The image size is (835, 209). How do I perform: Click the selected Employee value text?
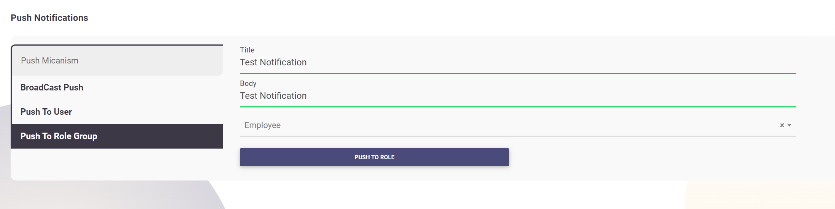tap(262, 125)
